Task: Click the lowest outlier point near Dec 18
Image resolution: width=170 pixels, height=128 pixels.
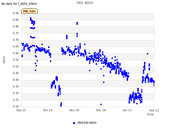Action: coord(101,104)
